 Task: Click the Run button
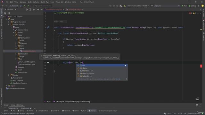[184, 6]
